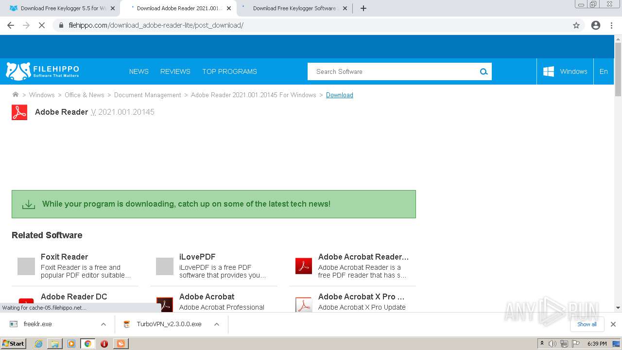
Task: Open a new tab with the plus button
Action: point(363,8)
